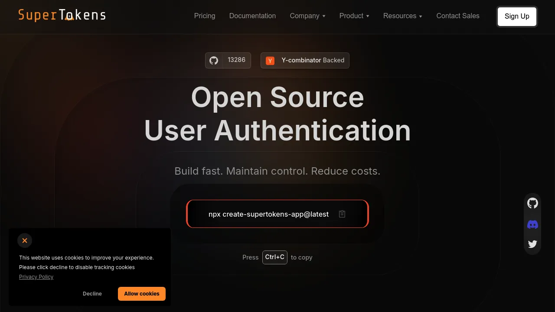Select the npx create-supertokens-app@latest command text
The image size is (555, 312).
269,214
